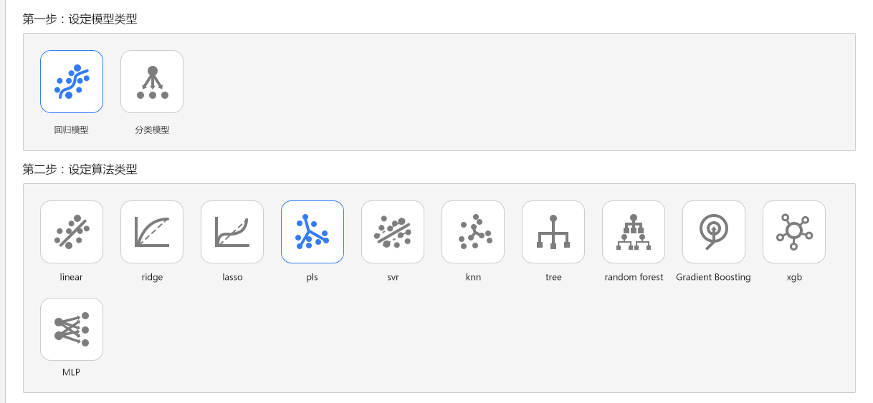Choose the xgb algorithm icon
Screen dimensions: 873x403
tap(794, 232)
